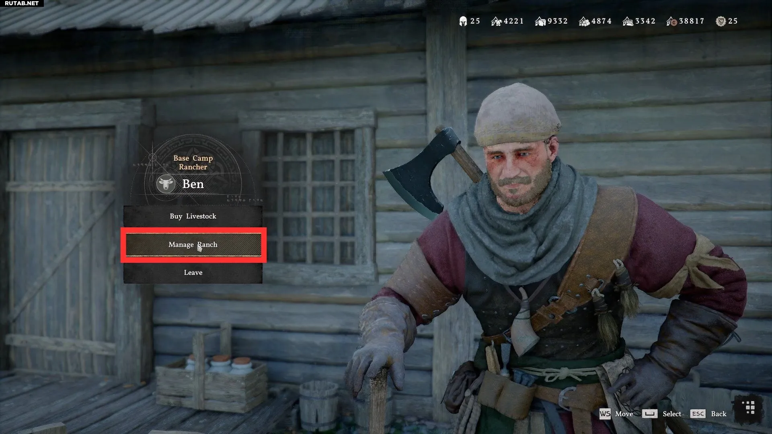Click the copper coin currency icon
The width and height of the screenshot is (772, 434).
(x=671, y=21)
